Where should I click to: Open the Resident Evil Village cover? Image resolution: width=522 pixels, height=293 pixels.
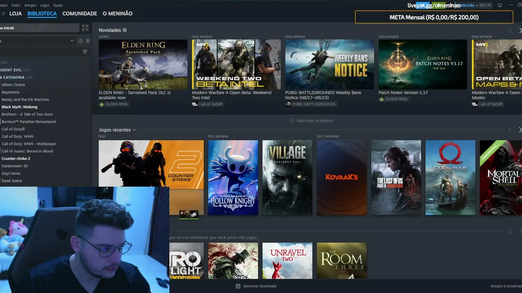pos(288,178)
